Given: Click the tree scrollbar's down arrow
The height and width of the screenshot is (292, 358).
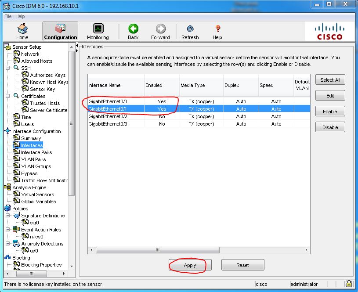Looking at the screenshot, I should tap(72, 267).
